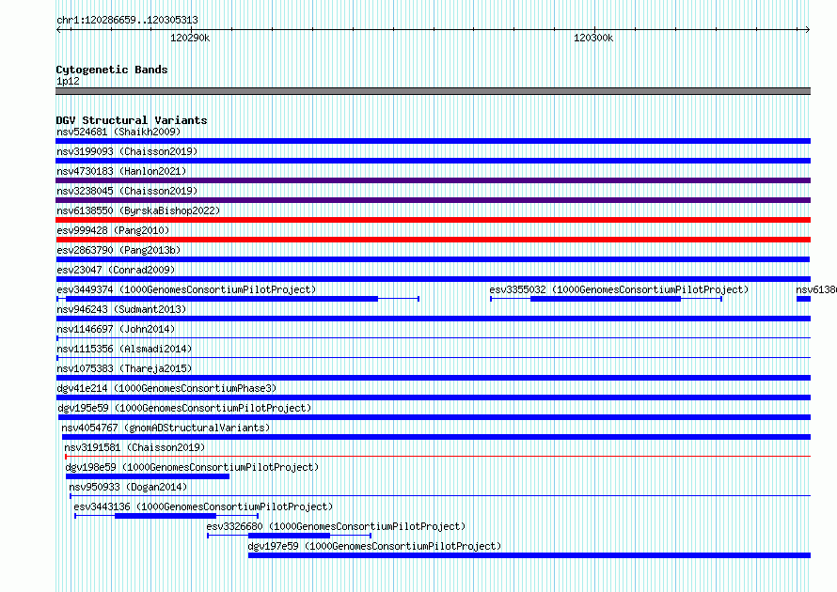Open the nsv950933 (Dogan2014) label
837x592 pixels.
pyautogui.click(x=128, y=487)
